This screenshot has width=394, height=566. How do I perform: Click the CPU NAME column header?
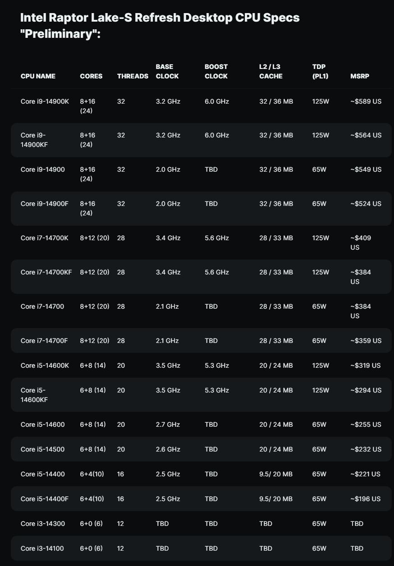38,76
